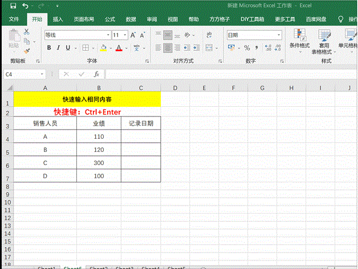Click the Conditional Formatting (条件格式) icon
This screenshot has height=269, width=358.
[299, 39]
